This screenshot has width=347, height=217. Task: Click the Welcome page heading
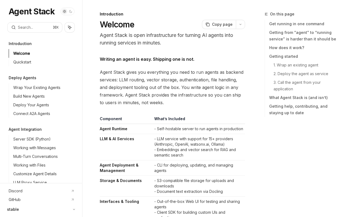117,24
